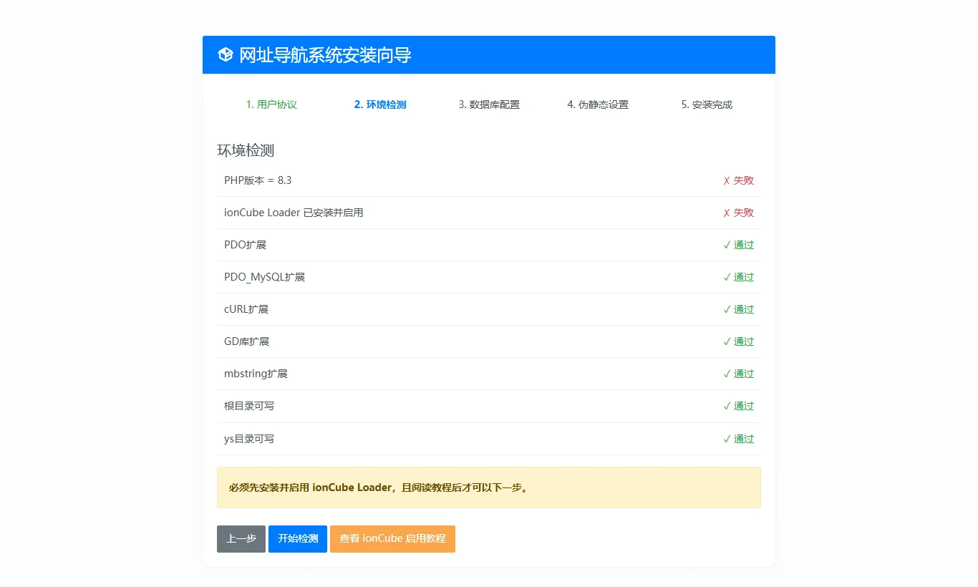978x587 pixels.
Task: Click 通过 status in PDO_MySQL扩展 row
Action: pos(738,277)
